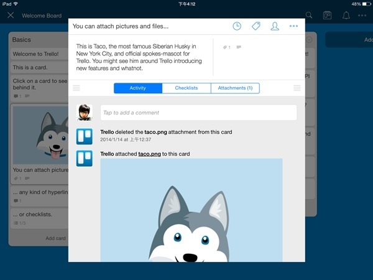Open '... any kind of hyperlin' card

click(40, 196)
